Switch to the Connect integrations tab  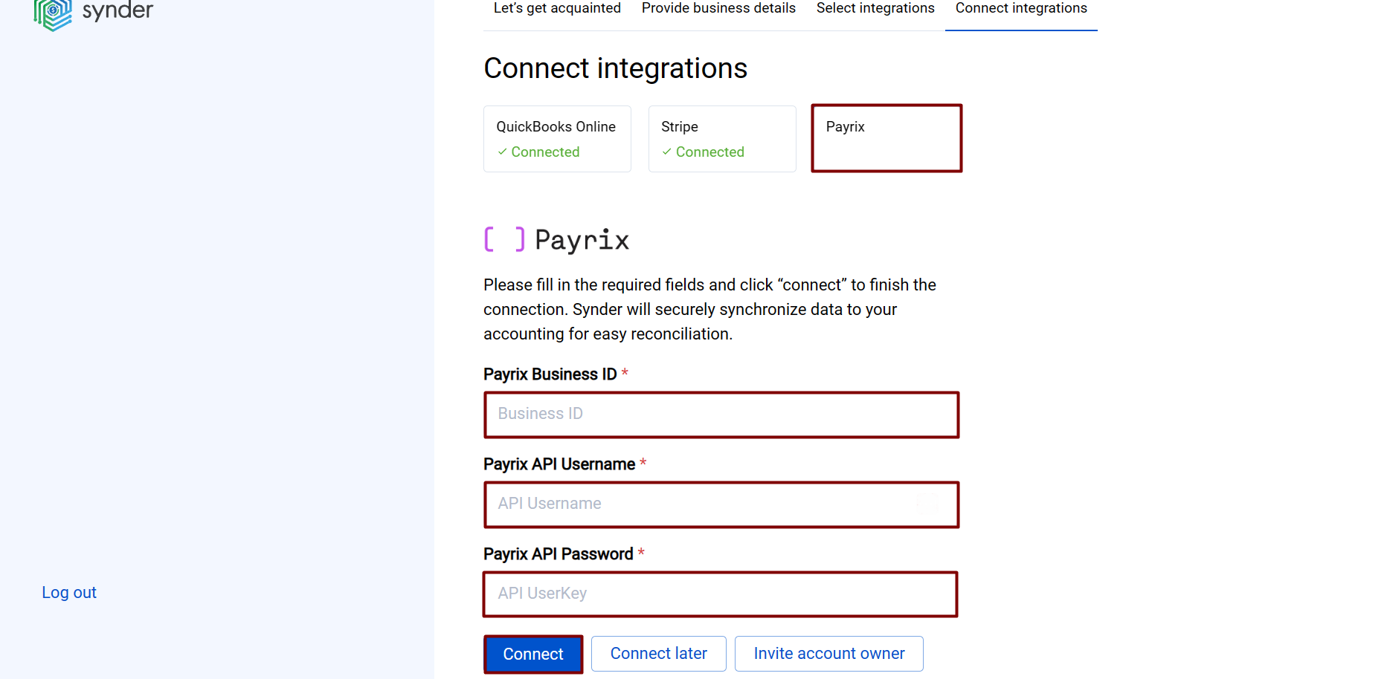pos(1020,8)
